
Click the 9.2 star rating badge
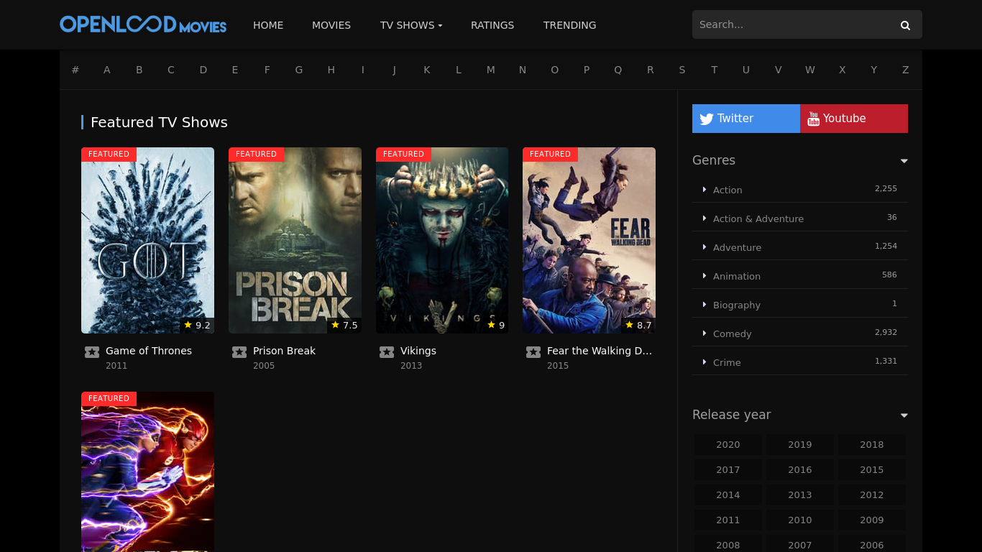(x=197, y=325)
